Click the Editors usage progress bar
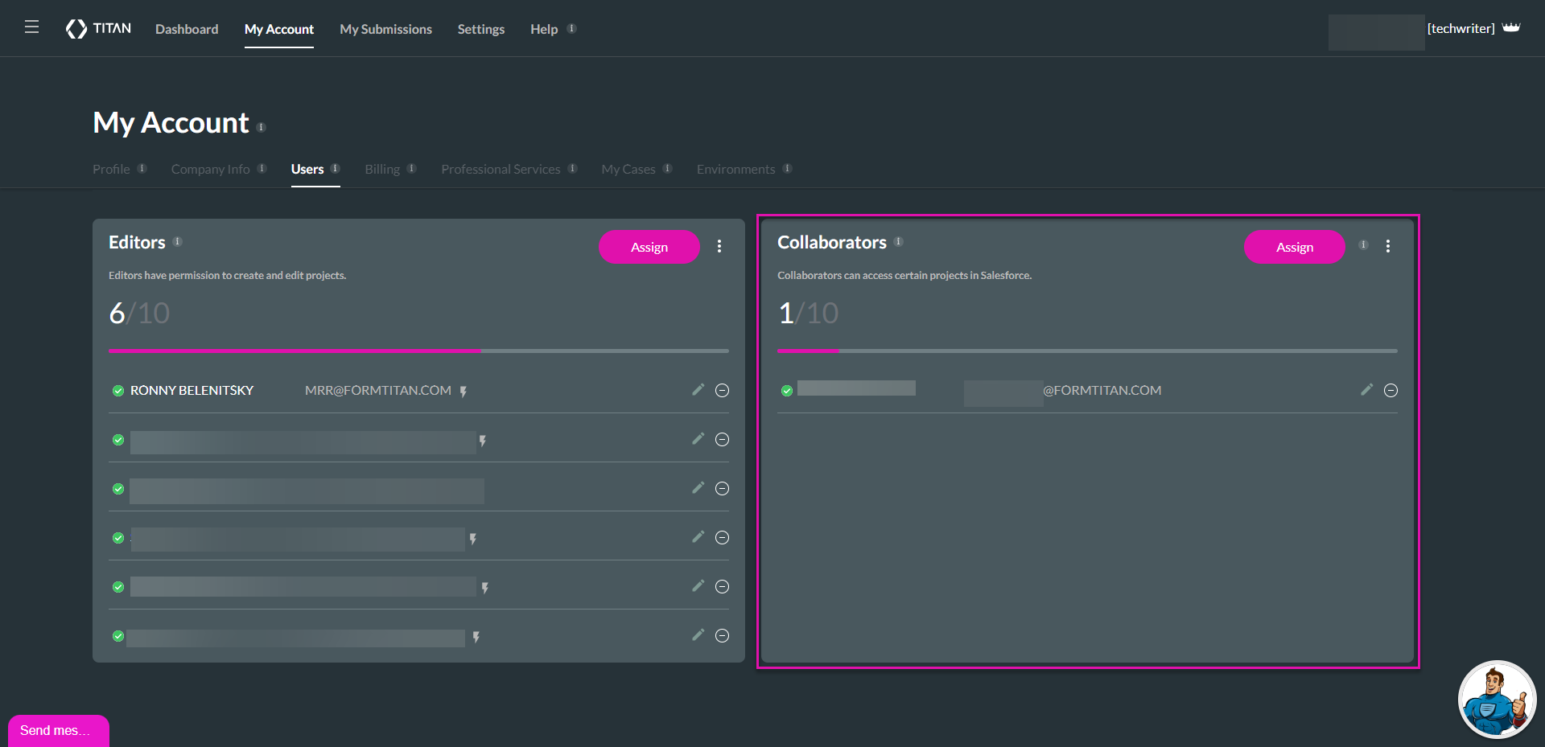The image size is (1545, 747). pyautogui.click(x=418, y=351)
